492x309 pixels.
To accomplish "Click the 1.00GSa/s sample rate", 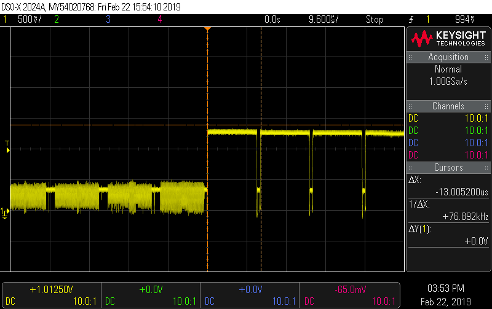I will 448,82.
